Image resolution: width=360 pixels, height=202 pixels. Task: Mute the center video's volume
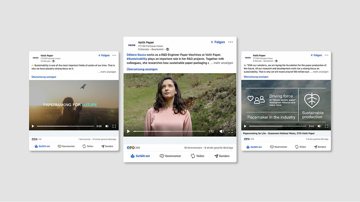(221, 131)
